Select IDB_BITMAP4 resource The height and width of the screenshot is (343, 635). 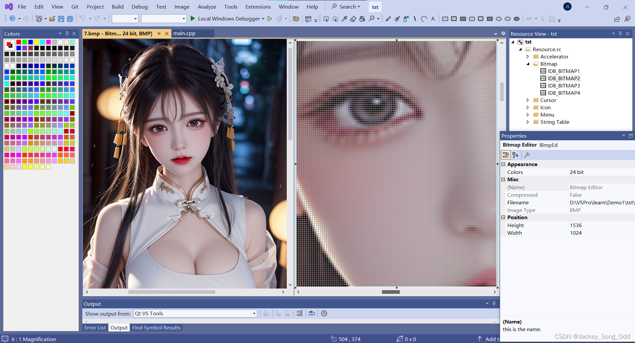coord(563,93)
